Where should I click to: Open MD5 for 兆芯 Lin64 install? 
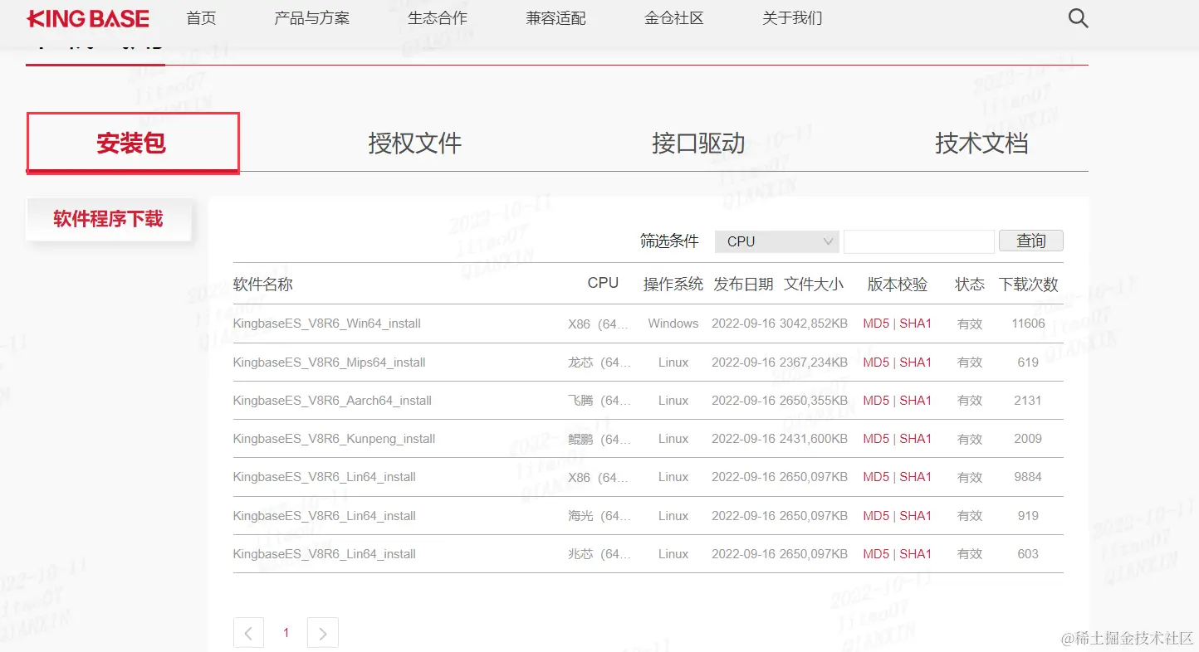pos(876,554)
